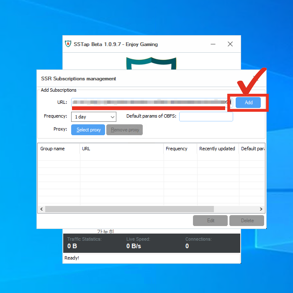Click the Remove proxy button

(x=124, y=130)
